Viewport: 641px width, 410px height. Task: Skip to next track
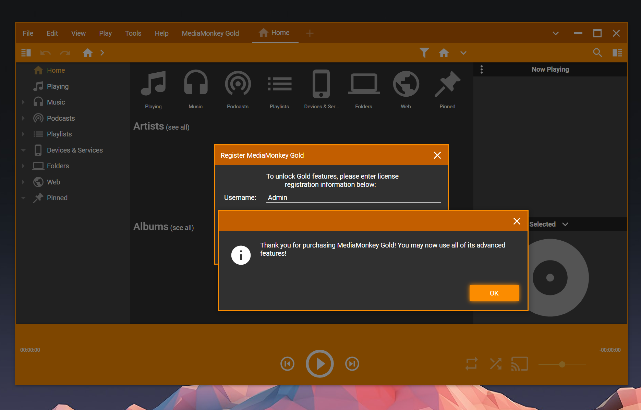pos(352,364)
